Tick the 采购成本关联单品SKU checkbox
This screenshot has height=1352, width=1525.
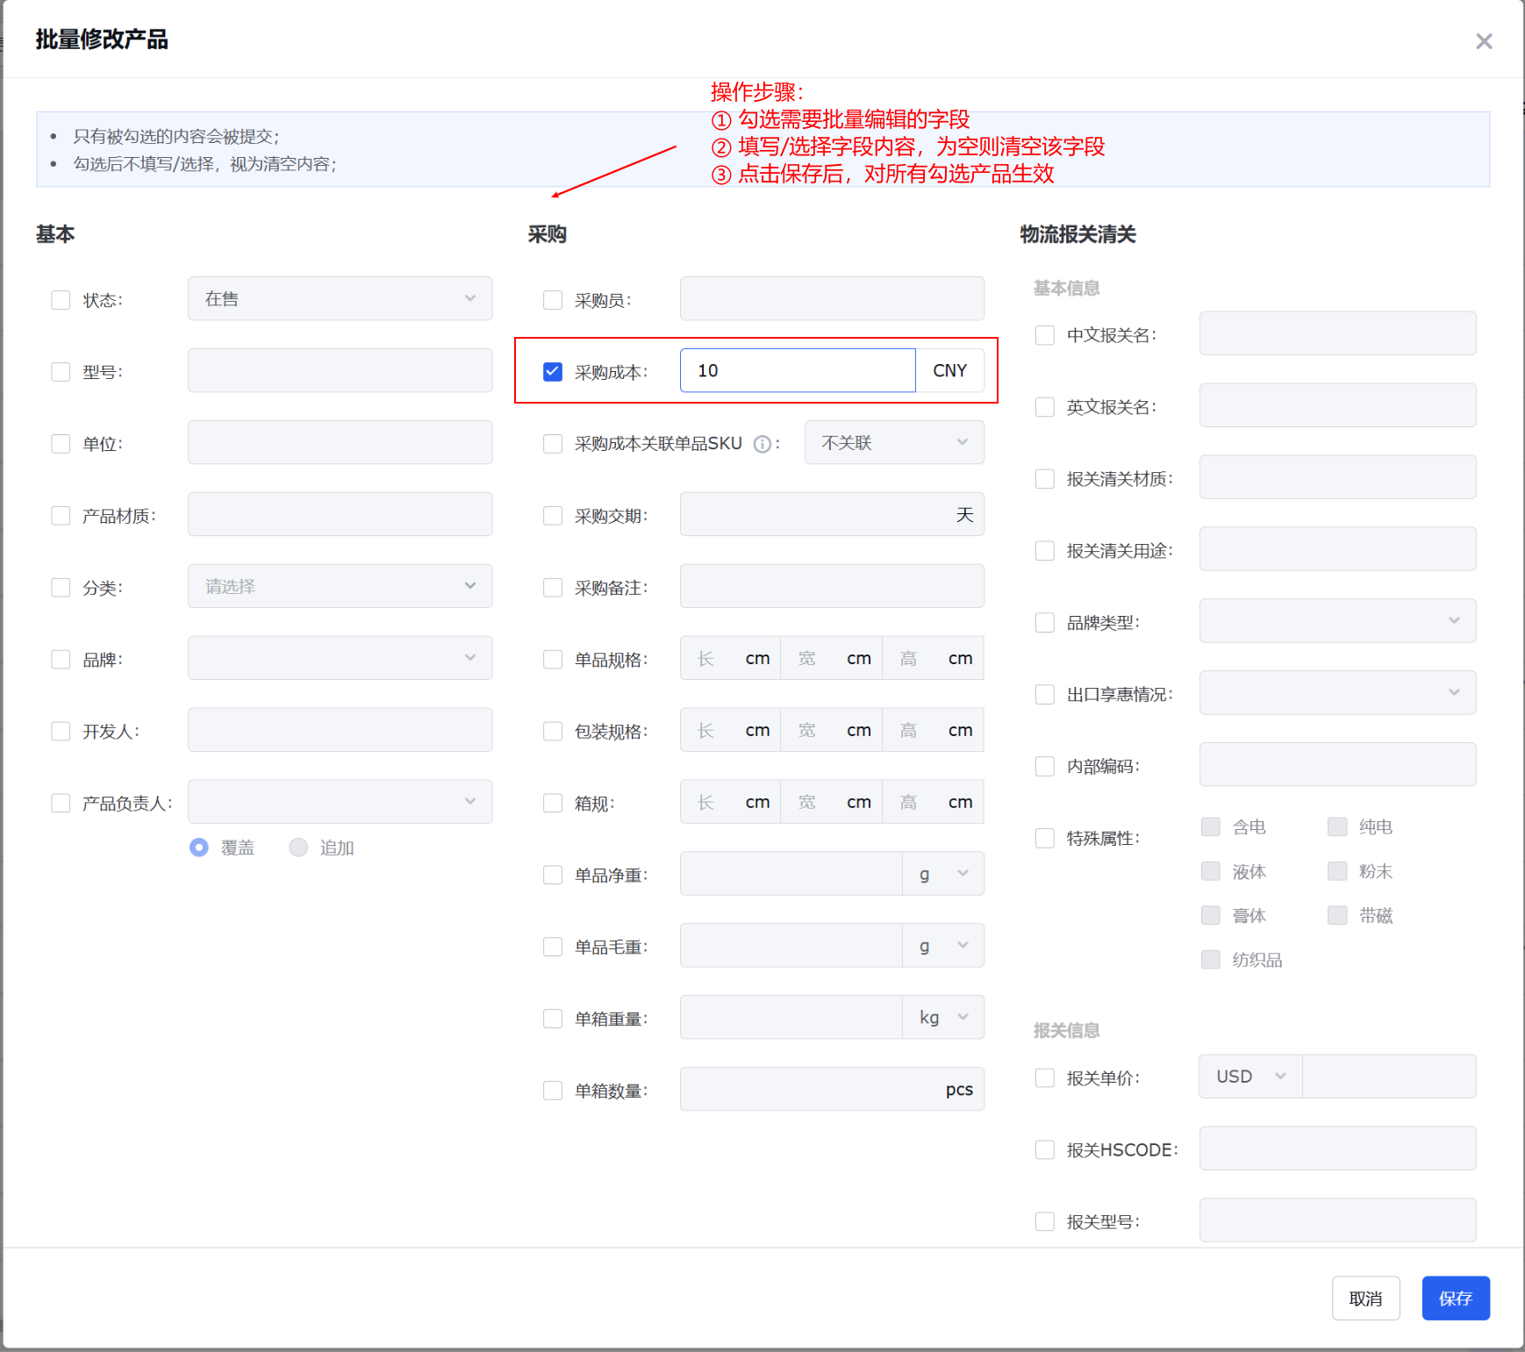pyautogui.click(x=553, y=444)
